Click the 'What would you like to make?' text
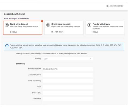Viewport: 128px width, 107px height. pyautogui.click(x=16, y=18)
